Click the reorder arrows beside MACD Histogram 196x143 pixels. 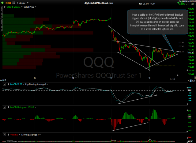coord(9,107)
